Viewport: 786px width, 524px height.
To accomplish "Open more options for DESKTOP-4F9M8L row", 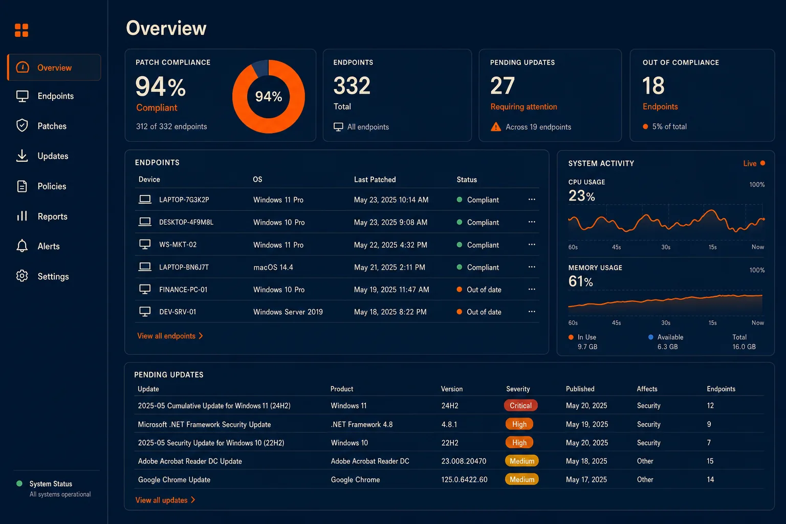I will 532,222.
